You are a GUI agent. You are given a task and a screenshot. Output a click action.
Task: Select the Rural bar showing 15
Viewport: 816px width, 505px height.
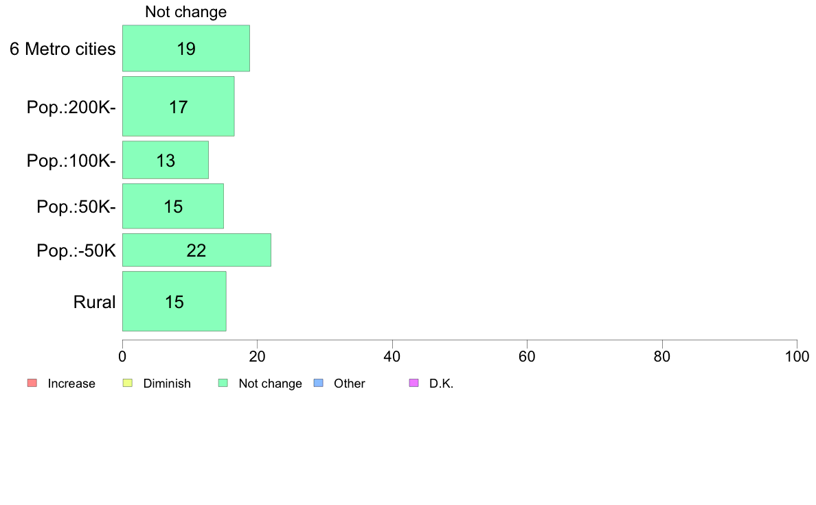(174, 301)
